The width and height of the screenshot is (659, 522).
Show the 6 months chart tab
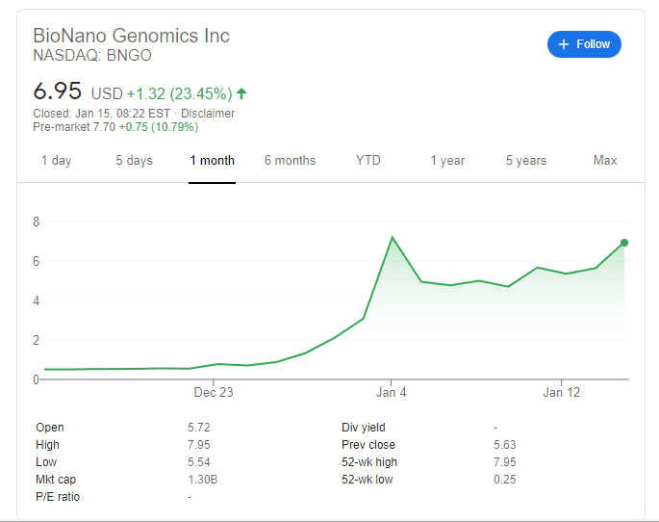click(x=290, y=161)
